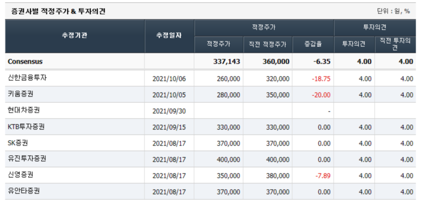Select the Consensus row label
Screen dimensions: 421x201
click(25, 61)
